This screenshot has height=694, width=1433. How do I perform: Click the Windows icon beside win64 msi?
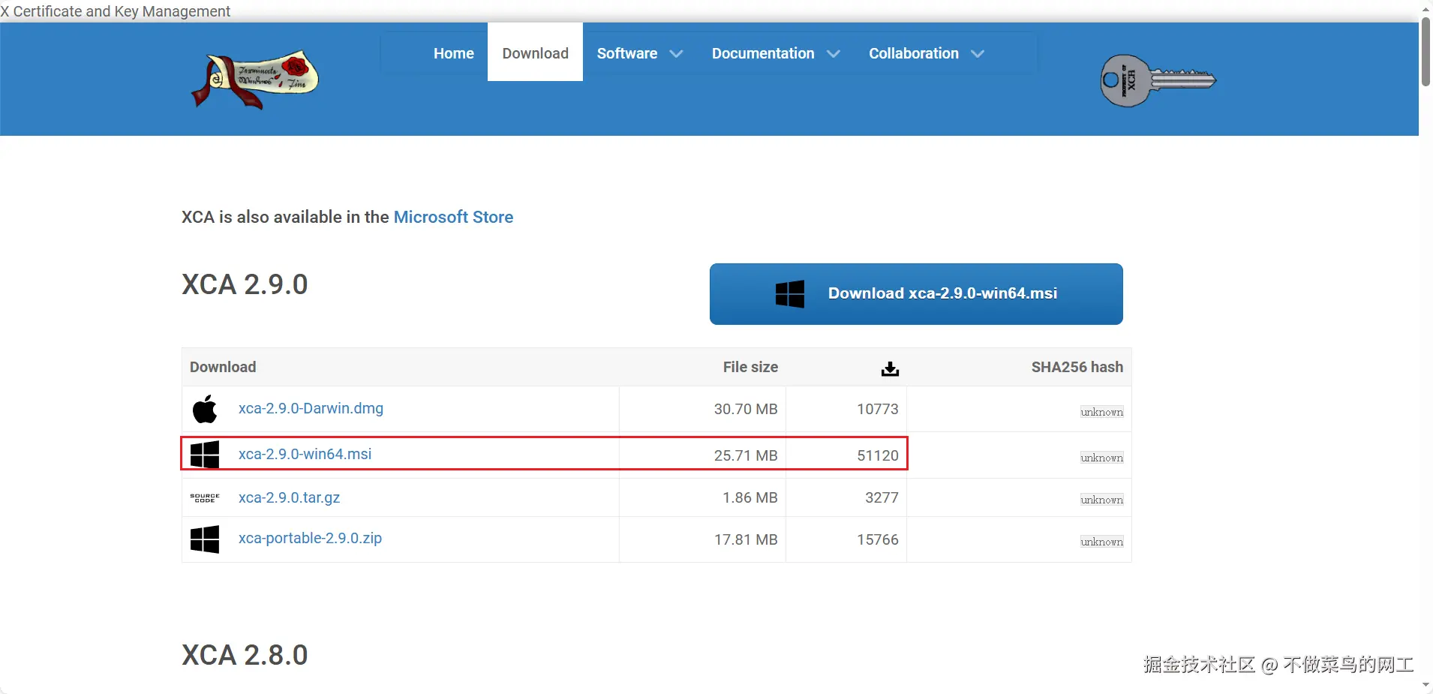(205, 455)
